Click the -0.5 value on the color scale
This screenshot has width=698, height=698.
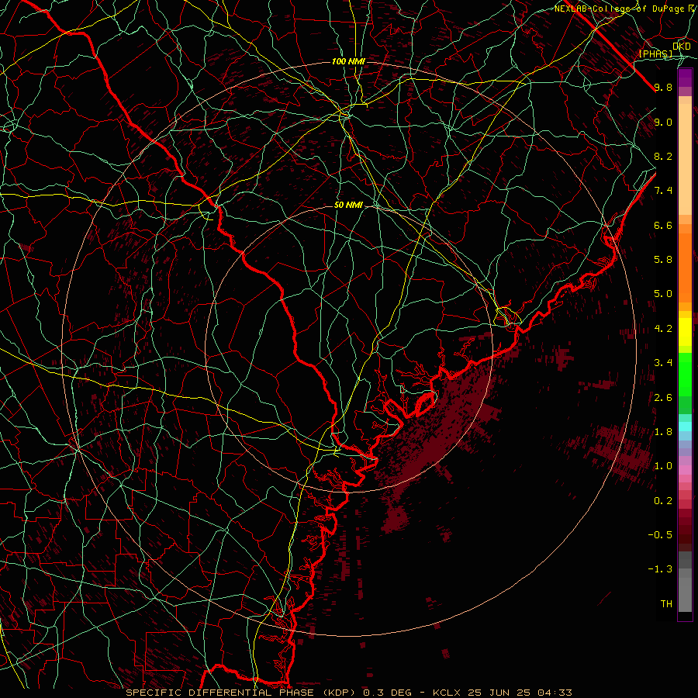[661, 535]
